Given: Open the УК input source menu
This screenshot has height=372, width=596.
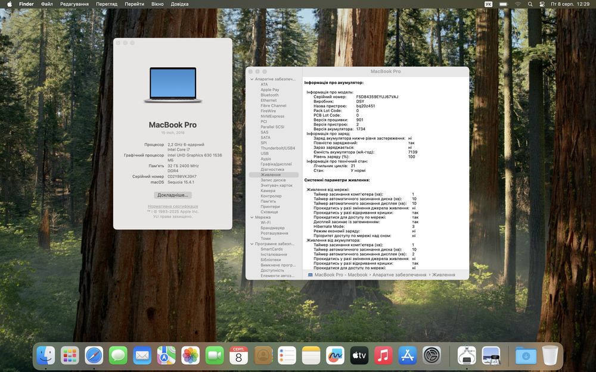Looking at the screenshot, I should (x=489, y=4).
